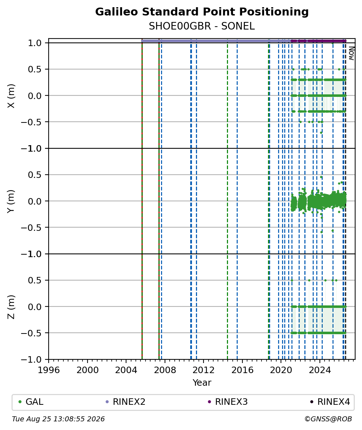Viewport: 362px width, 430px height.
Task: Click the rotated Now marker label
Action: tap(351, 53)
